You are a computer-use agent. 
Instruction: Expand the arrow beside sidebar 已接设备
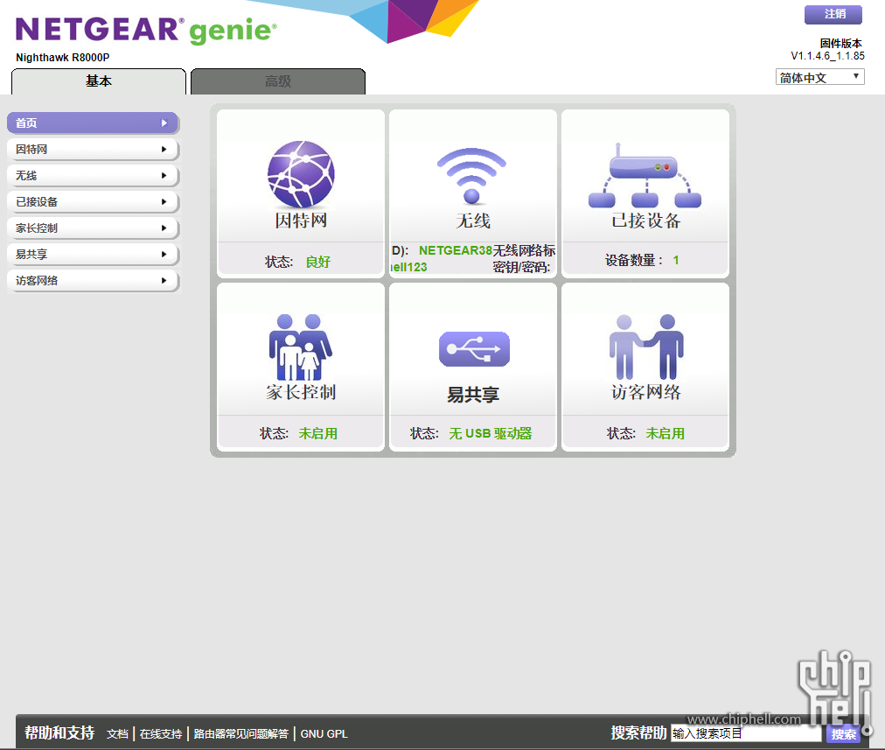pos(164,201)
